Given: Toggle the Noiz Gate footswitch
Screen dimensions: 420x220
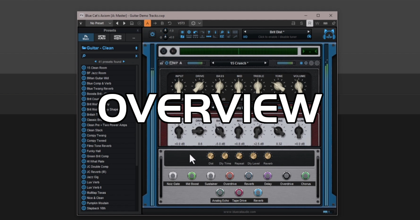Looking at the screenshot, I should pos(173,176).
